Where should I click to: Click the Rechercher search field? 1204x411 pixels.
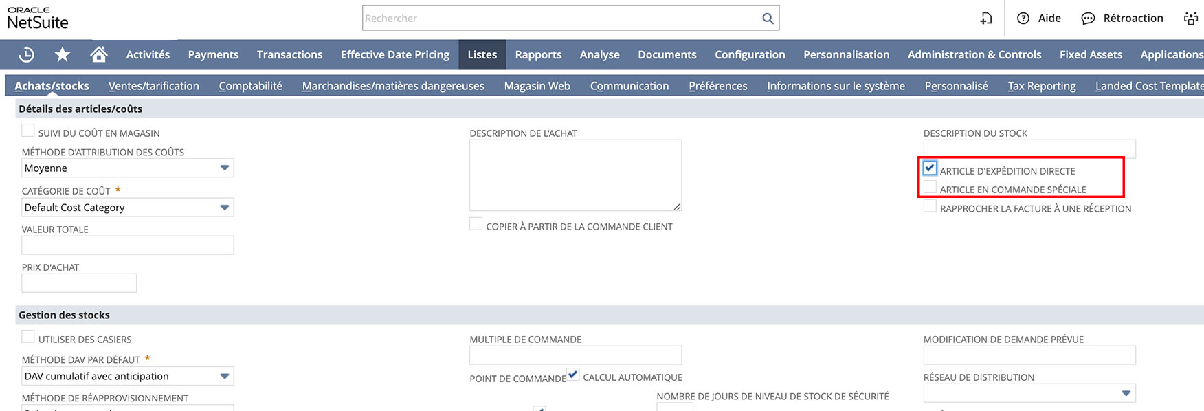[x=560, y=19]
